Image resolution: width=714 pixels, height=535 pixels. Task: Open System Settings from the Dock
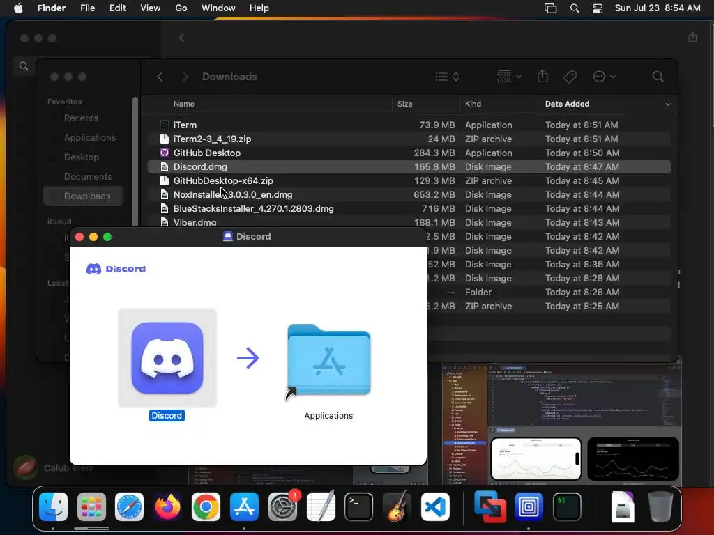pos(282,507)
